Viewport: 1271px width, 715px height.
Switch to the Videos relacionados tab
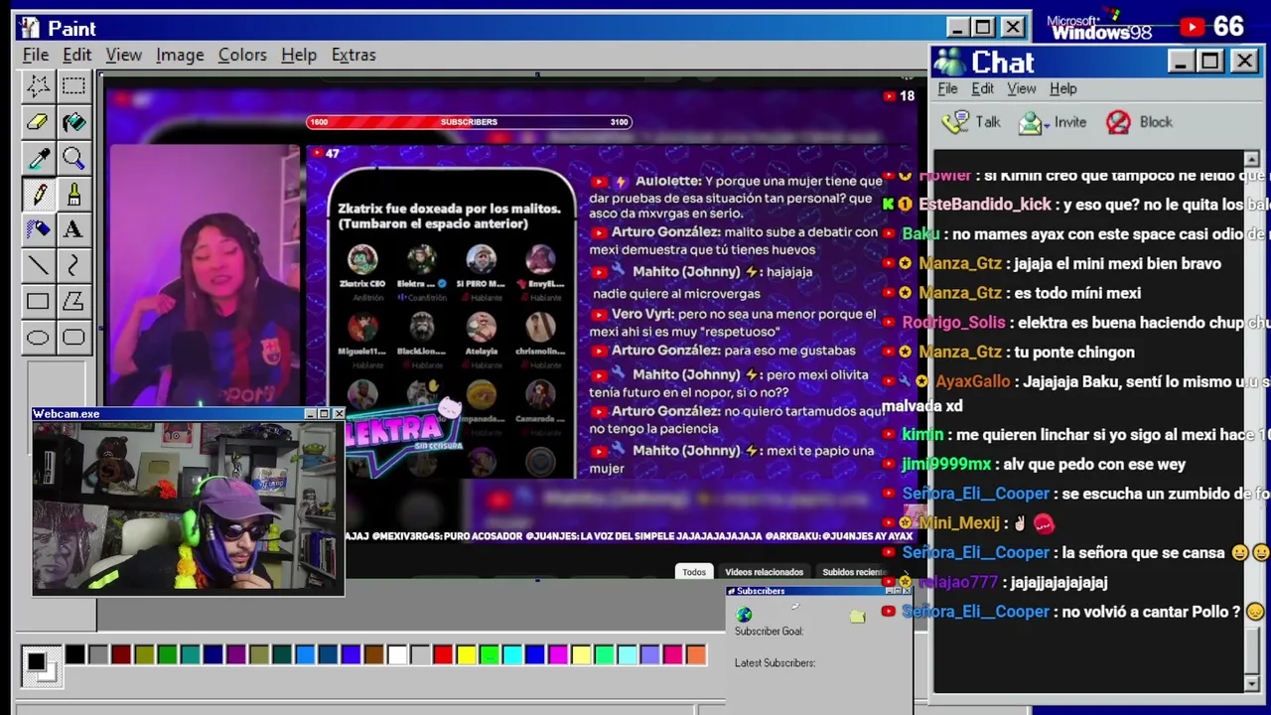(x=764, y=572)
